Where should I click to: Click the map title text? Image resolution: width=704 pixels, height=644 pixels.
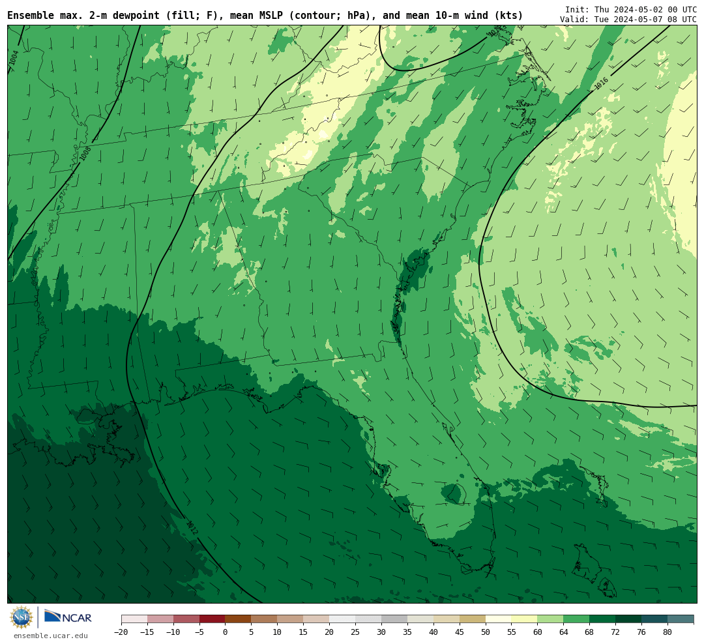(x=265, y=16)
